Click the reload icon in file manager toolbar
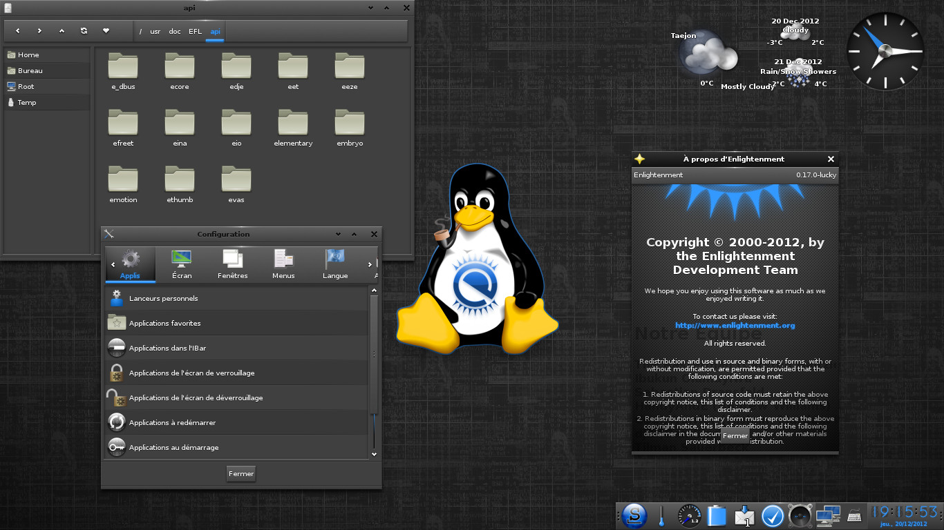The height and width of the screenshot is (530, 944). [84, 31]
